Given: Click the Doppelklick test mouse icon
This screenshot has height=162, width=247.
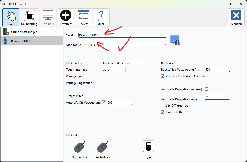Looking at the screenshot, I should pos(80,147).
